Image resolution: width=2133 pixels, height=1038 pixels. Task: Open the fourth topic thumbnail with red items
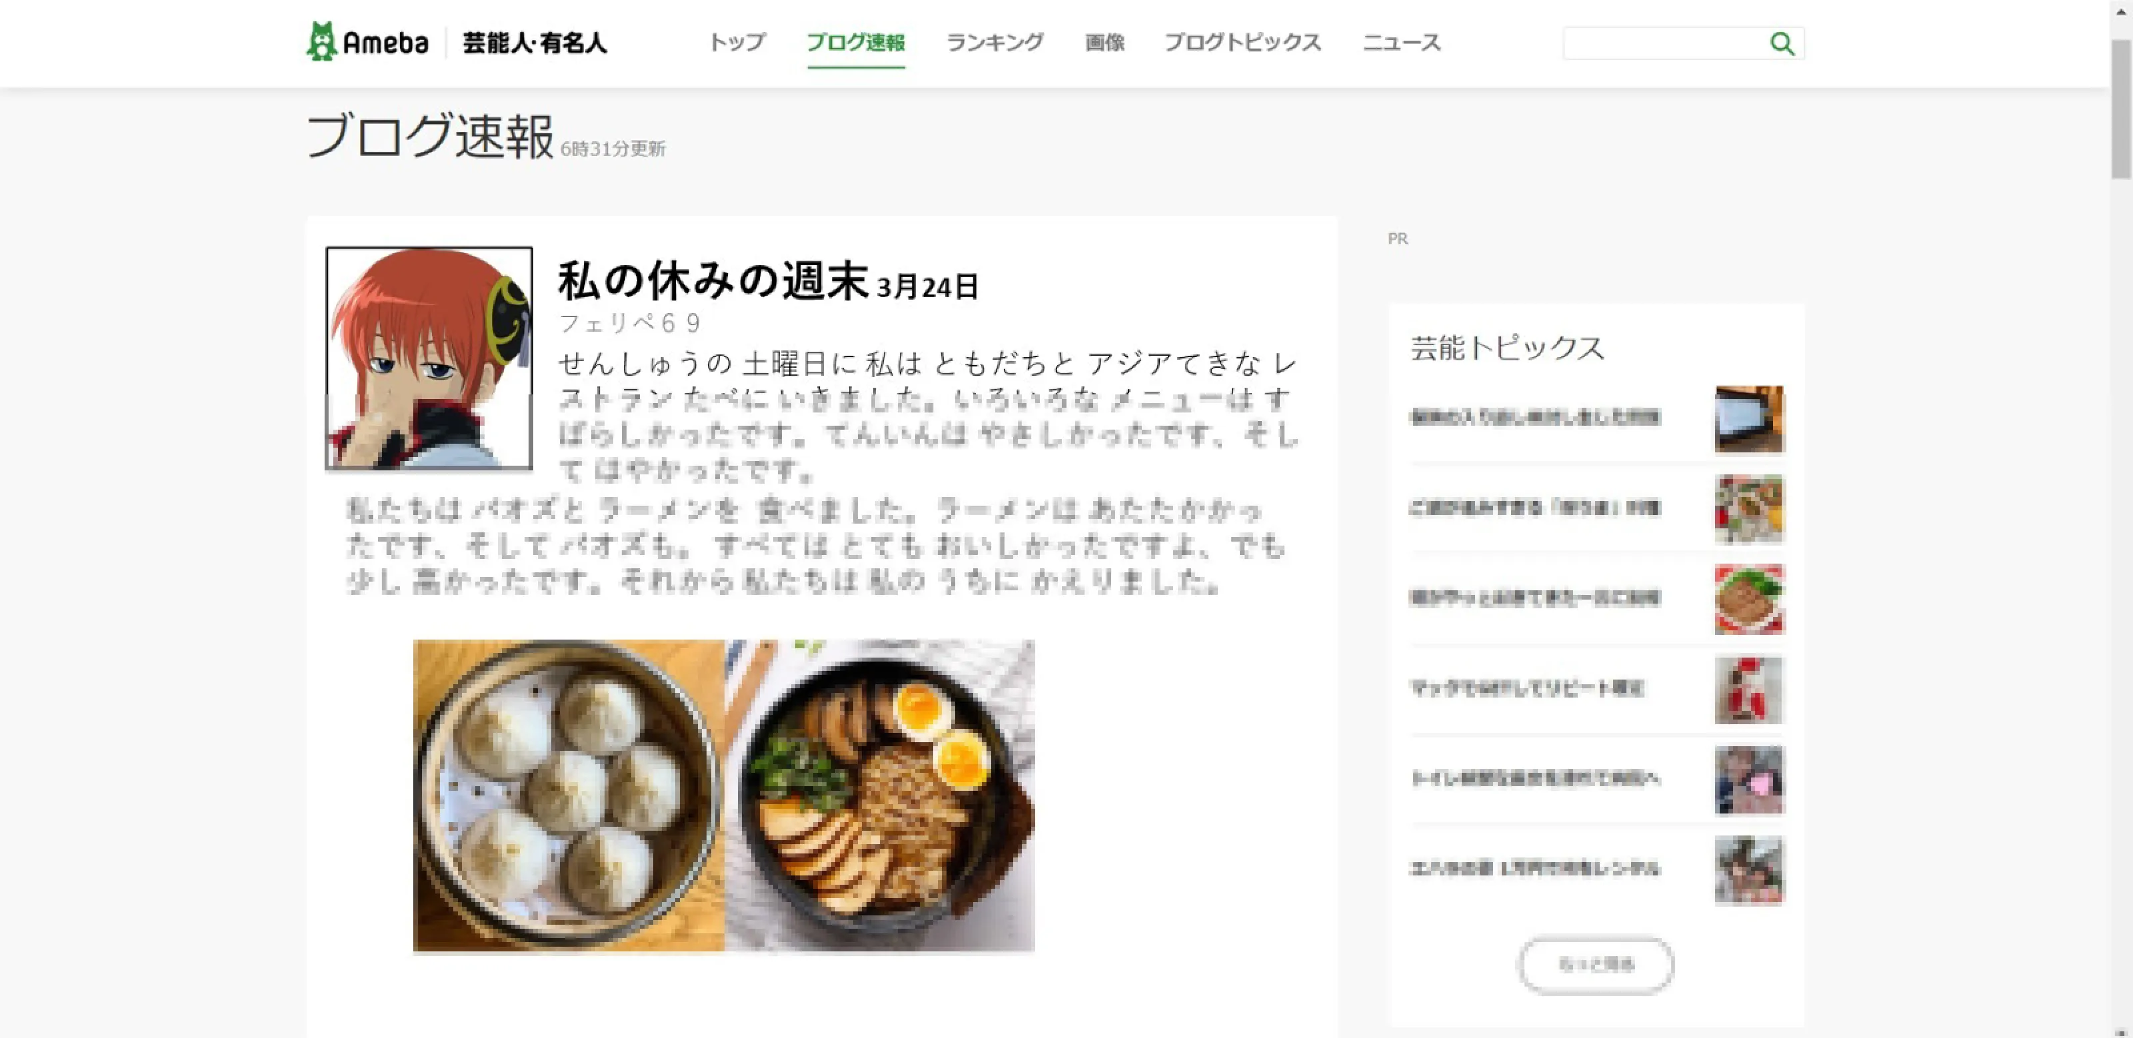(x=1749, y=689)
